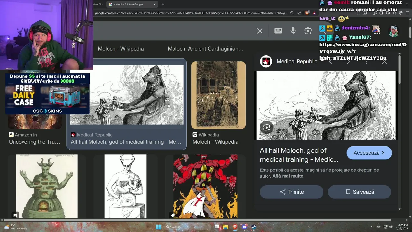Image resolution: width=412 pixels, height=232 pixels.
Task: Start voice search with the microphone icon
Action: click(293, 31)
